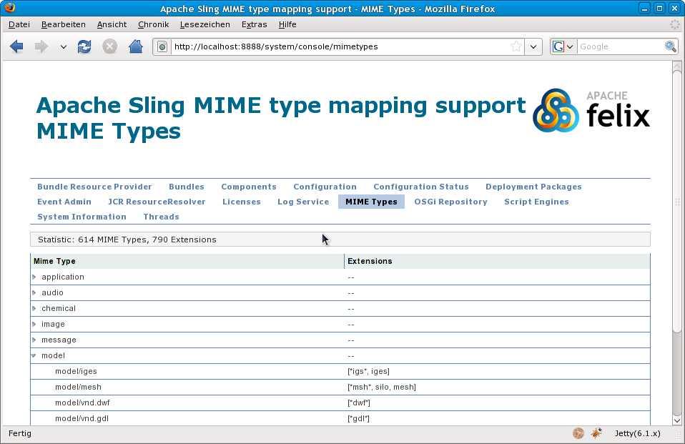This screenshot has height=444, width=685.
Task: Click the Apache Felix logo
Action: tap(591, 110)
